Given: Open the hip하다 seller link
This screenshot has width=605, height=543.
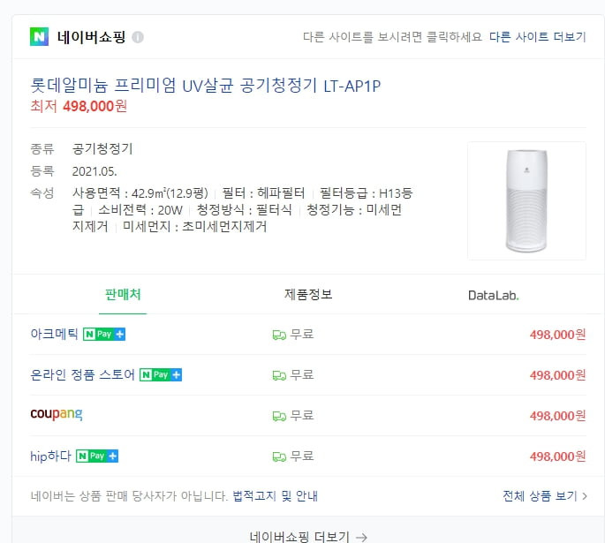Looking at the screenshot, I should 50,456.
